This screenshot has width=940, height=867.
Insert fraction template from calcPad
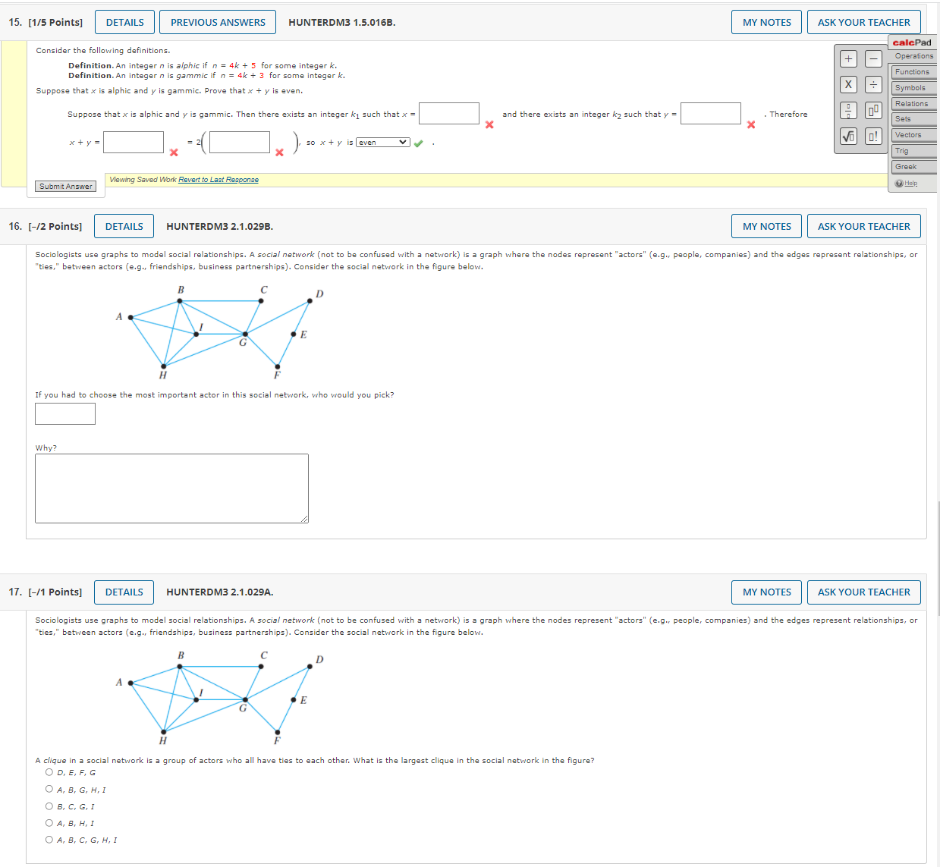click(x=848, y=110)
